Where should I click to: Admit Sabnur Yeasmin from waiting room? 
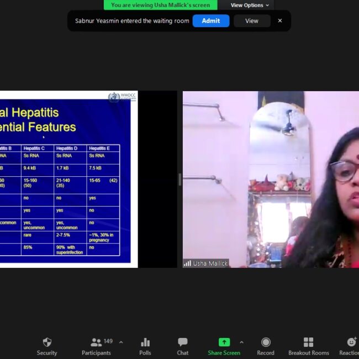210,21
